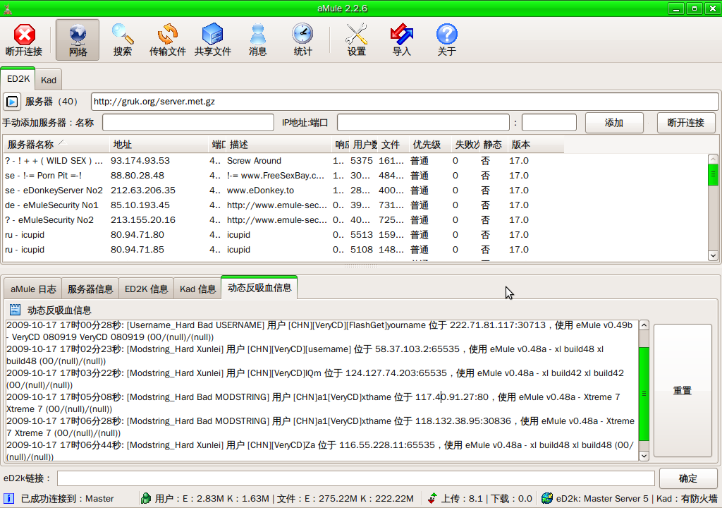Click log panel scrollbar down arrow
Image resolution: width=722 pixels, height=508 pixels.
coord(644,456)
